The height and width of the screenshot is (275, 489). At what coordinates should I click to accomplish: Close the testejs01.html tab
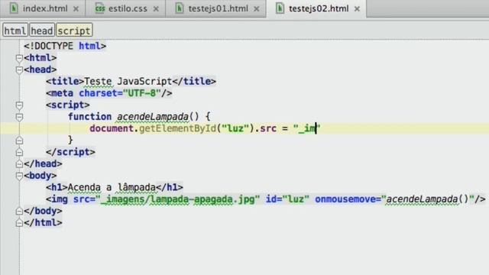tap(257, 9)
